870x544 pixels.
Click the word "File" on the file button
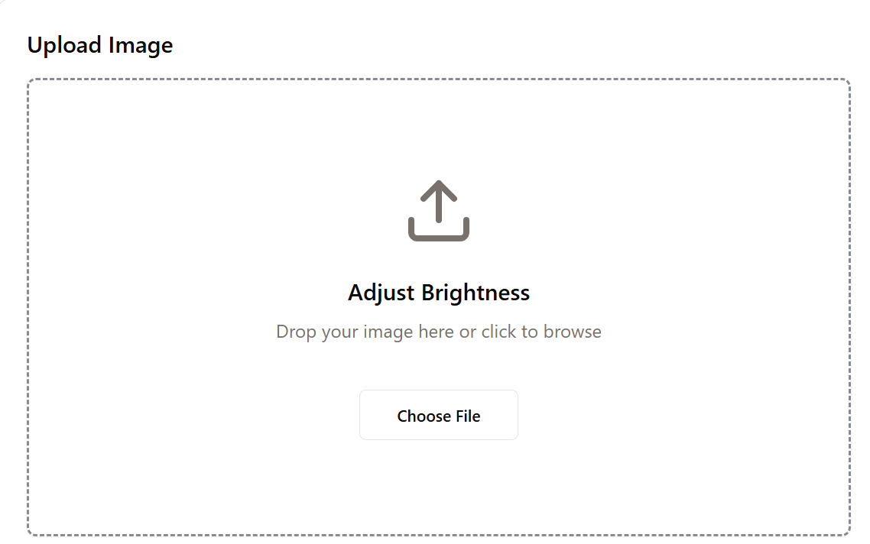point(467,416)
